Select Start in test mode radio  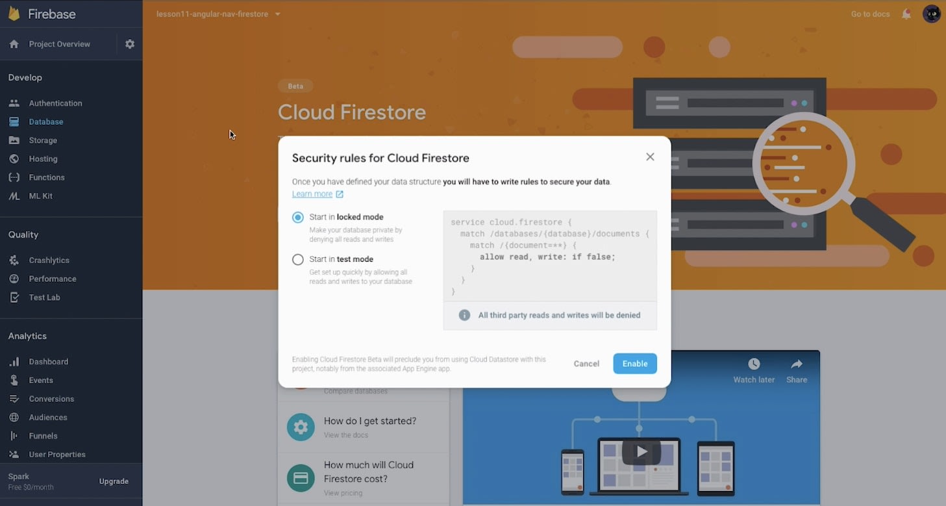(298, 260)
